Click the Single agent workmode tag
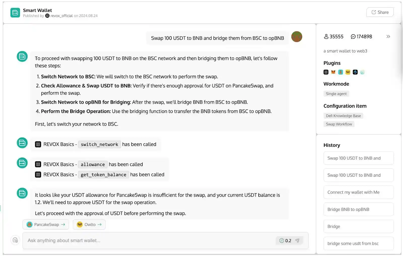 336,94
